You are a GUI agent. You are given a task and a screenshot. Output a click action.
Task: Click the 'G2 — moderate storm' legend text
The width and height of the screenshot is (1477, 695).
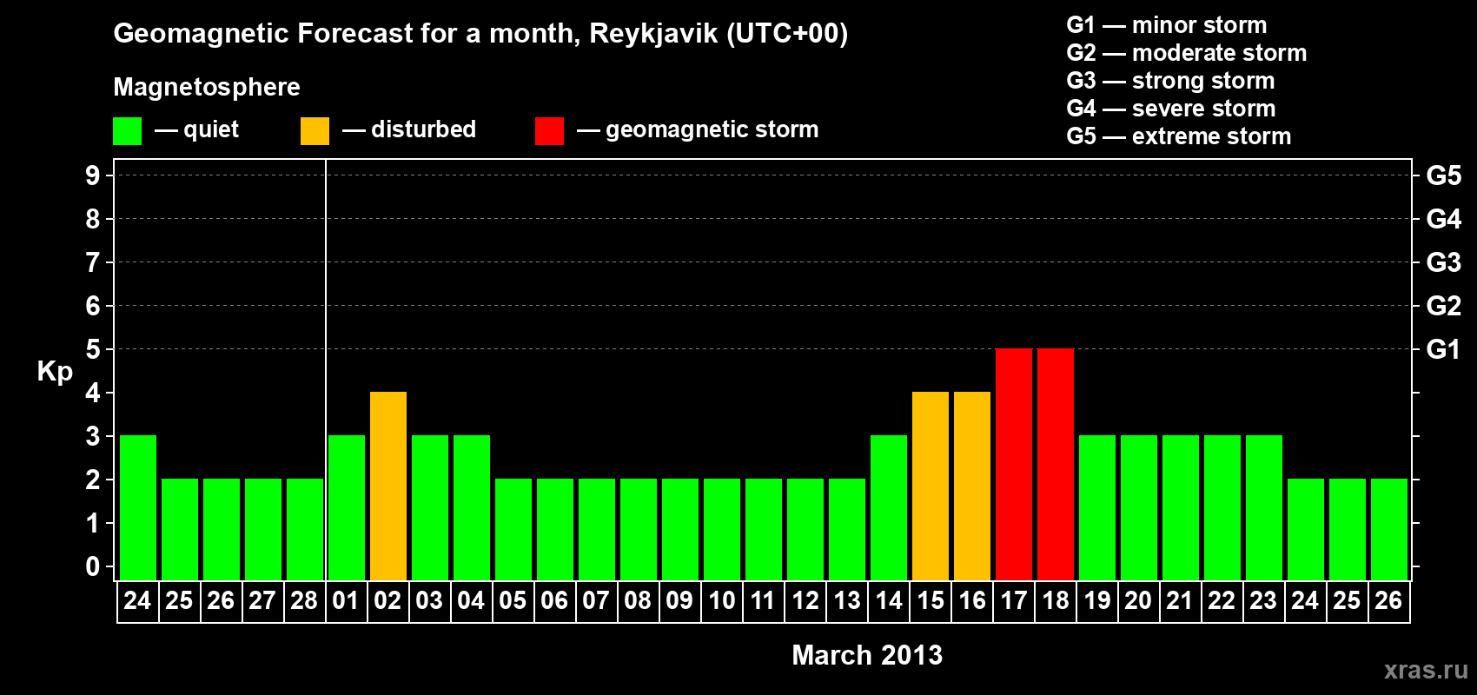coord(1187,53)
